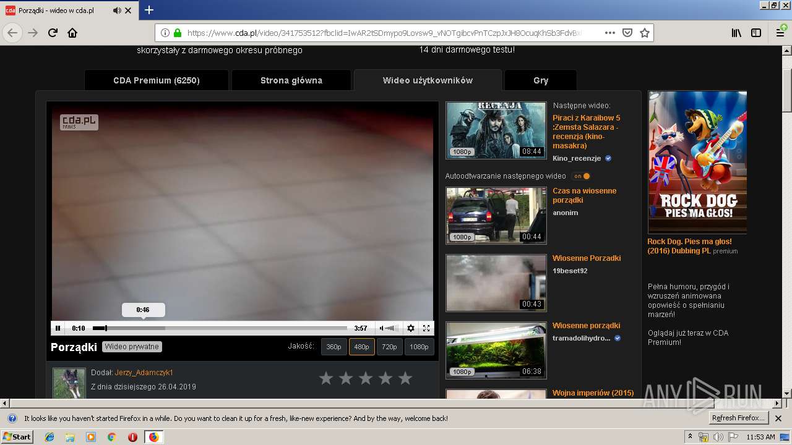Dismiss the Firefox refresh notification
792x445 pixels.
(x=778, y=418)
